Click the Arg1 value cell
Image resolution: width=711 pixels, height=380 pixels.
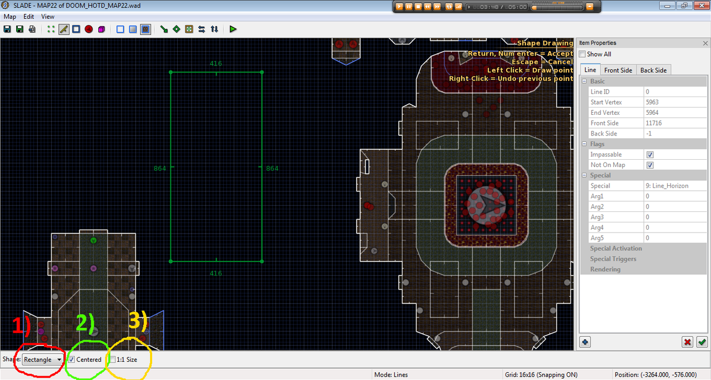pos(675,196)
